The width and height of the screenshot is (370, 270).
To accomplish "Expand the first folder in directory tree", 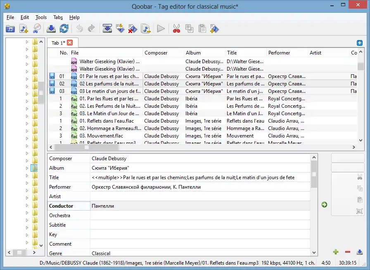I will 27,42.
